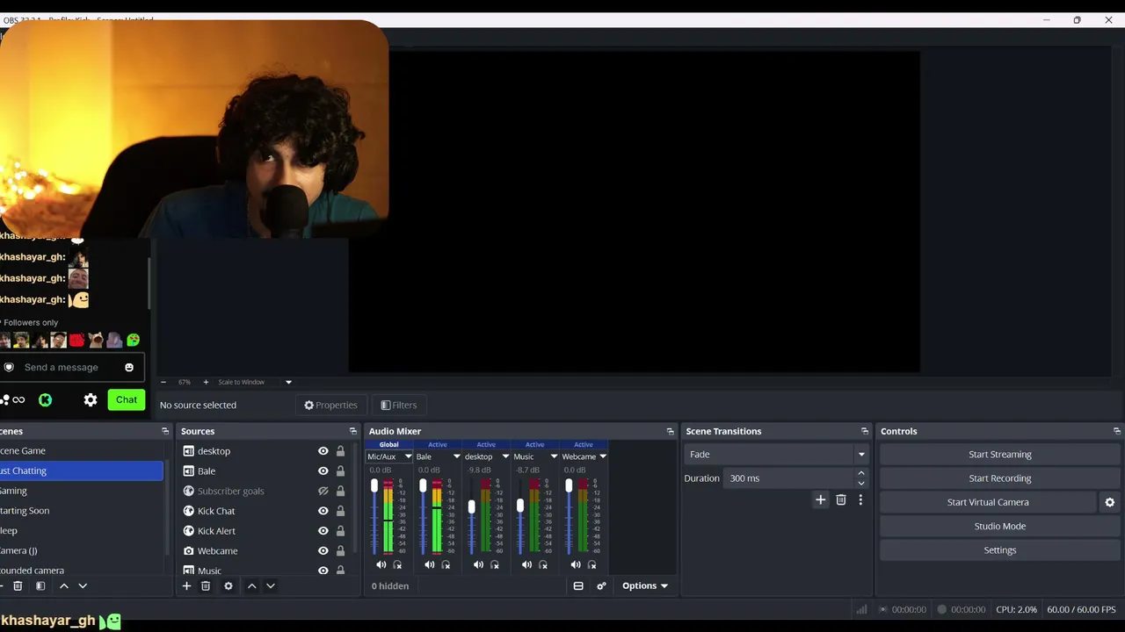Open the emoji picker in chat box

click(129, 367)
